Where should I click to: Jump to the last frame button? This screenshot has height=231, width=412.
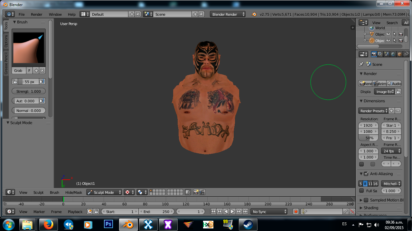[x=245, y=211]
